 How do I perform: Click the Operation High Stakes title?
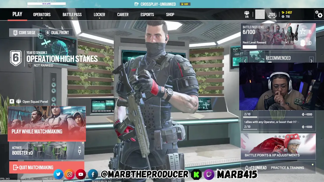coord(62,59)
